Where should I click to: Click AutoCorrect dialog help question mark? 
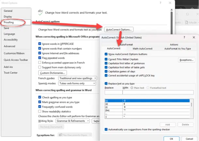(184, 37)
